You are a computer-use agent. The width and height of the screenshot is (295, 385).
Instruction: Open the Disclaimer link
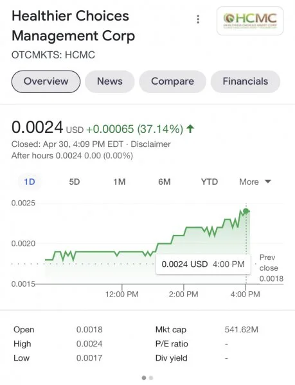[x=150, y=144]
